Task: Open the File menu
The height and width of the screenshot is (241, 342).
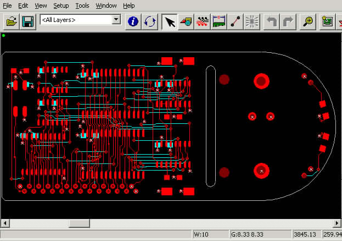Action: pos(7,6)
